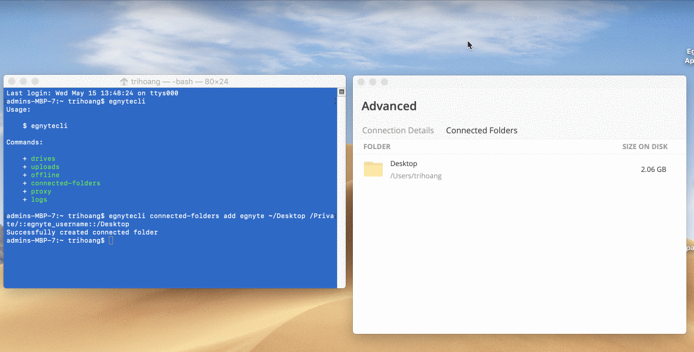The height and width of the screenshot is (352, 694).
Task: Select the Desktop folder name
Action: (x=404, y=164)
